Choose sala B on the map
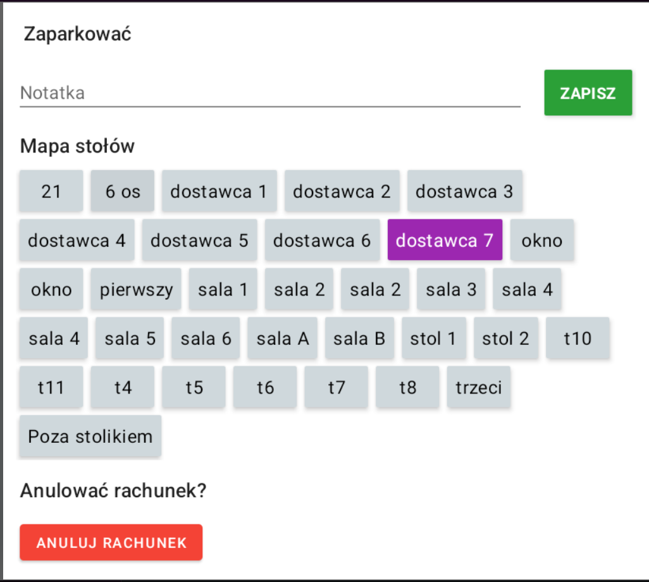The height and width of the screenshot is (582, 649). point(359,338)
